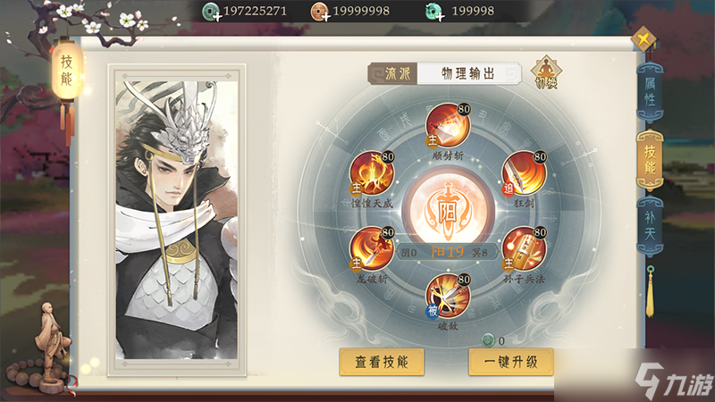
Task: Tap the central 阳 sword emblem
Action: (x=448, y=211)
